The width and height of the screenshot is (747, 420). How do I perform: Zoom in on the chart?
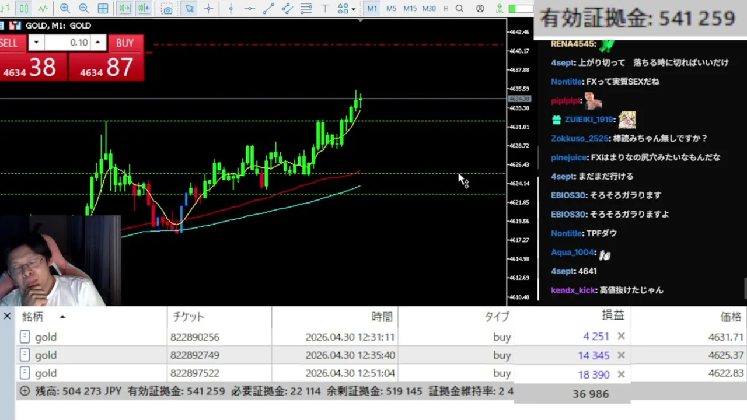[65, 9]
